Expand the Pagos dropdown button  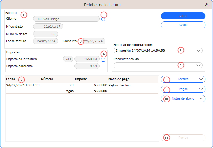pyautogui.click(x=183, y=89)
